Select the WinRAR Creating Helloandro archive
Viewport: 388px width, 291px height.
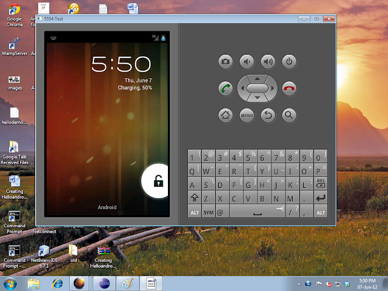[103, 257]
